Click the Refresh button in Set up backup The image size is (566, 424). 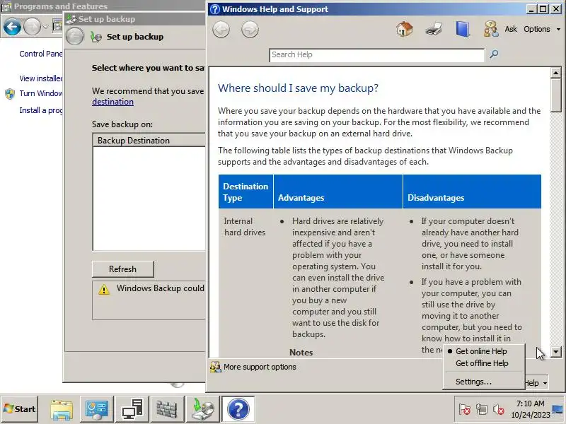pos(122,269)
